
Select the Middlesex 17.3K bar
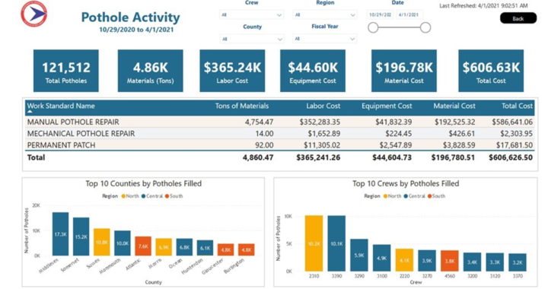[x=60, y=233]
